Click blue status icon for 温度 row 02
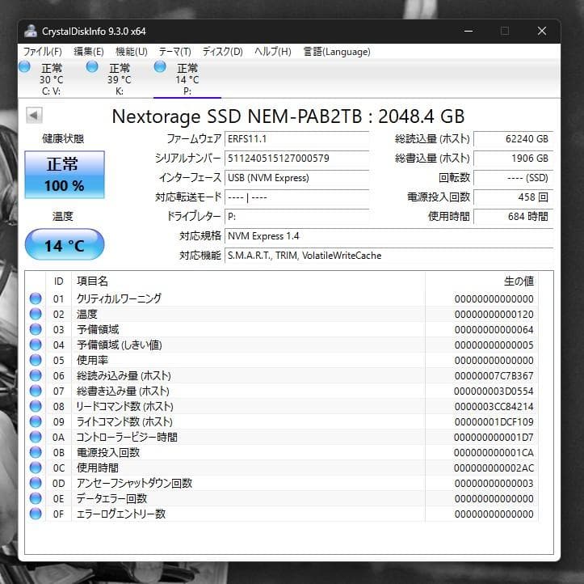584x584 pixels. 36,314
